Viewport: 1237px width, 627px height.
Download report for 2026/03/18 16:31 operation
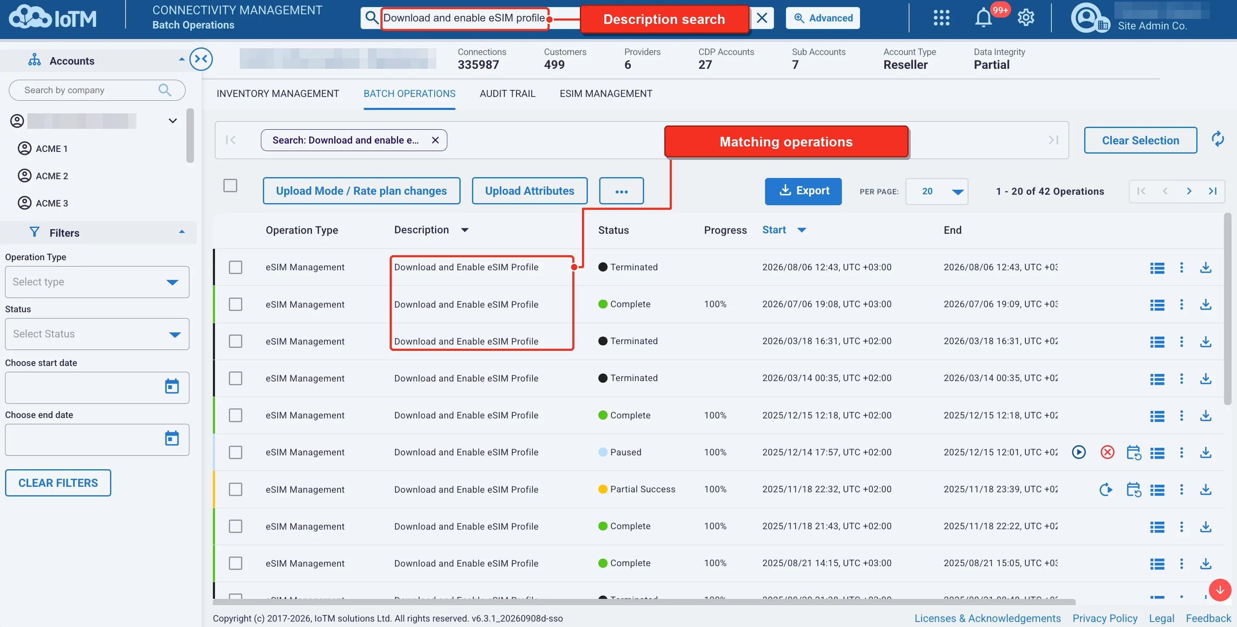click(x=1206, y=341)
